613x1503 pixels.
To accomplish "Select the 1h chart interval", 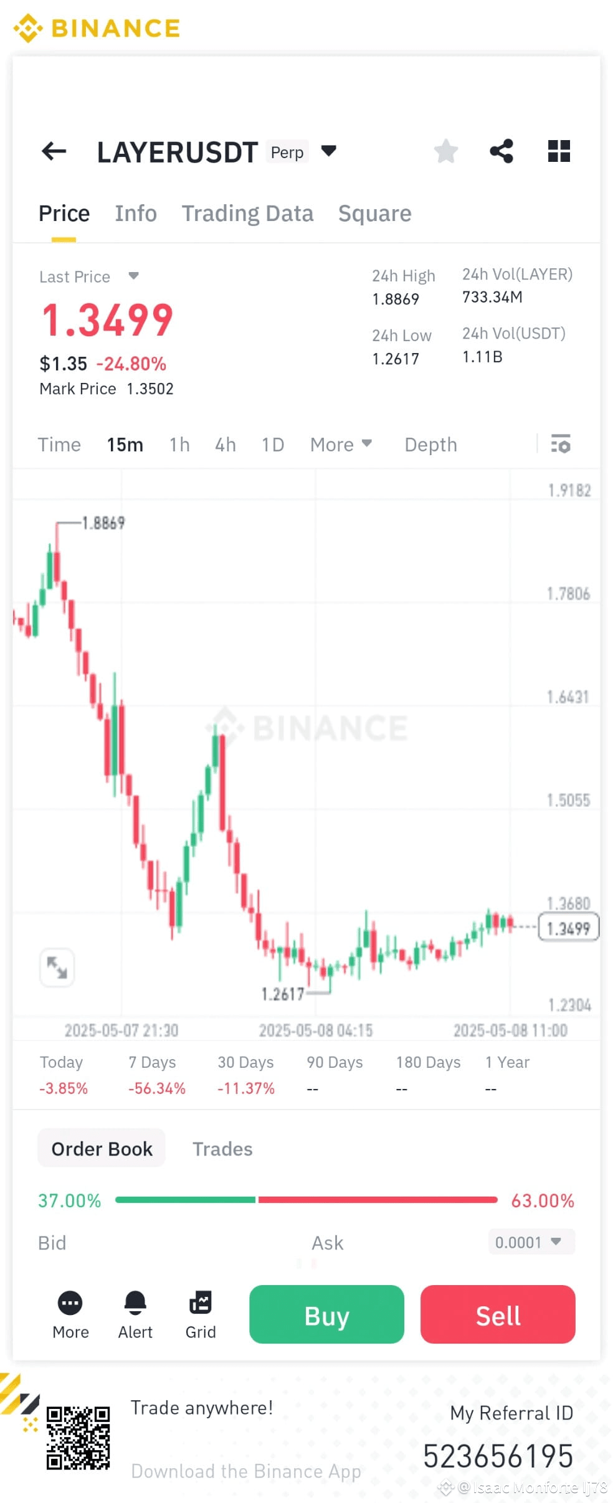I will pos(179,445).
